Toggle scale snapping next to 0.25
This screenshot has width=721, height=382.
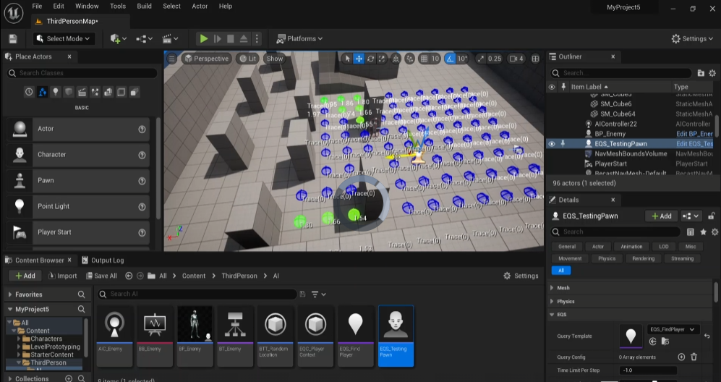481,59
